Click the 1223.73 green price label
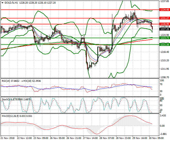 click(165, 38)
